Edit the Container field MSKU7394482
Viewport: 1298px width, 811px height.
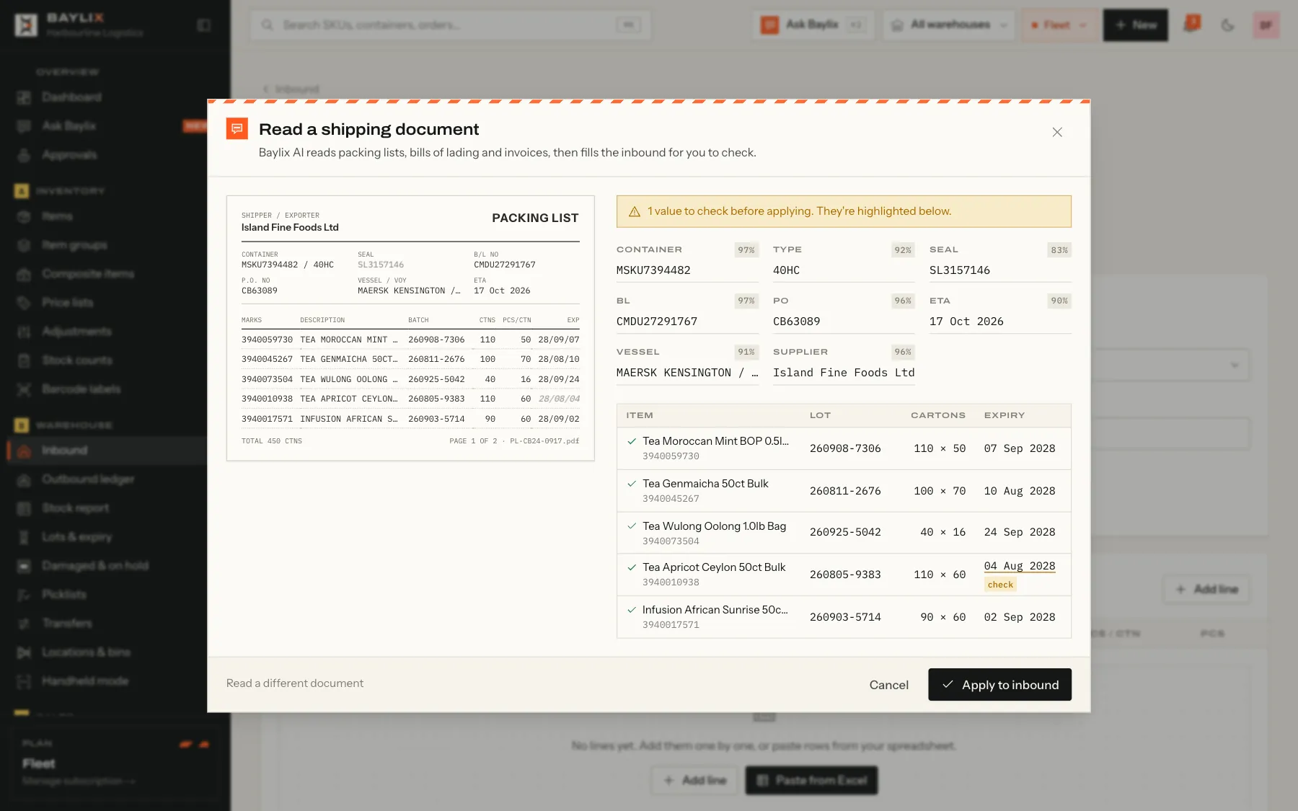pos(687,270)
